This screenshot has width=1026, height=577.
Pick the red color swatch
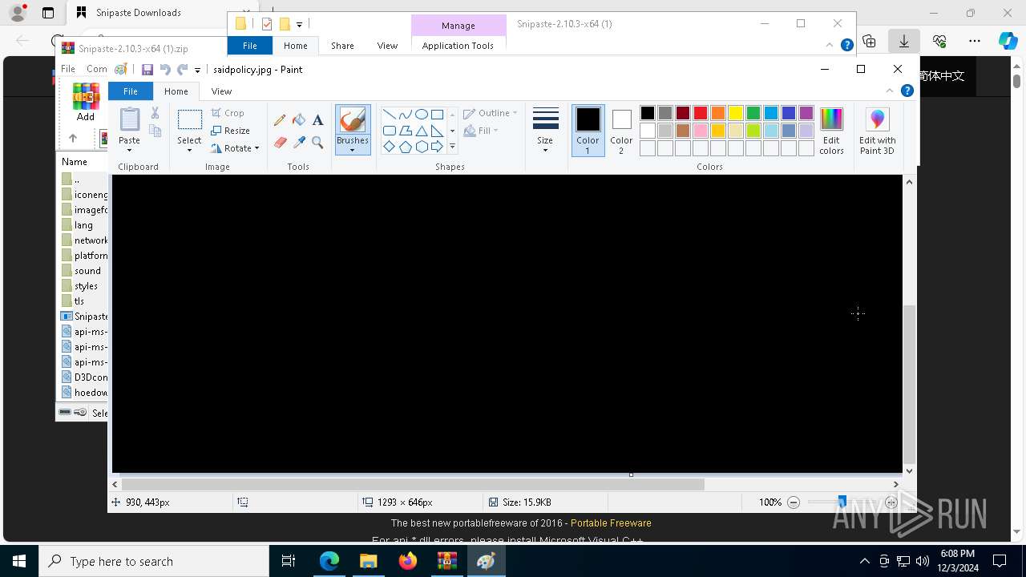pos(701,113)
